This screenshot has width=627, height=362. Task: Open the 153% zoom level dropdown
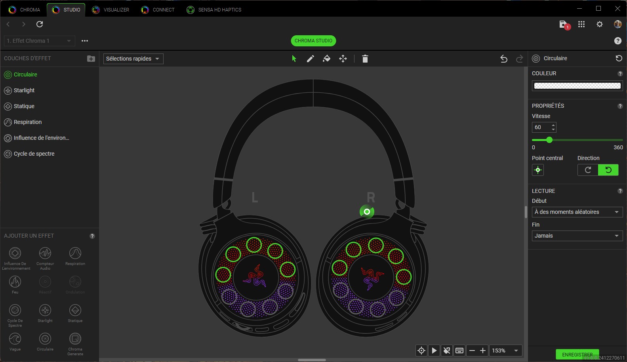point(505,351)
